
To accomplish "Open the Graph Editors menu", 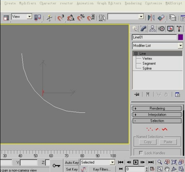I will click(109, 3).
